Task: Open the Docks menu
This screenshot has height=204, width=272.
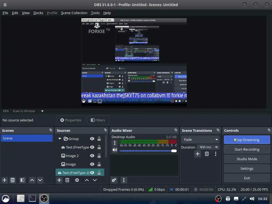Action: click(x=38, y=13)
